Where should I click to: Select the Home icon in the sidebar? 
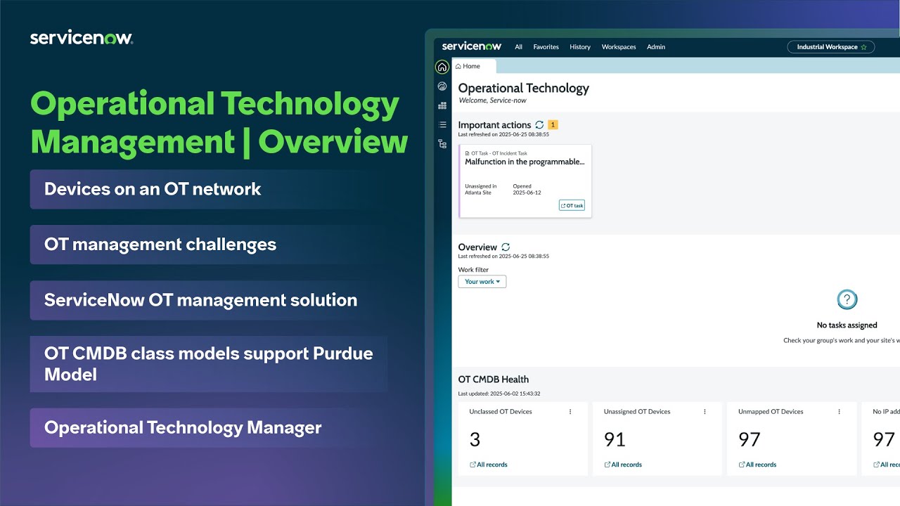[442, 66]
